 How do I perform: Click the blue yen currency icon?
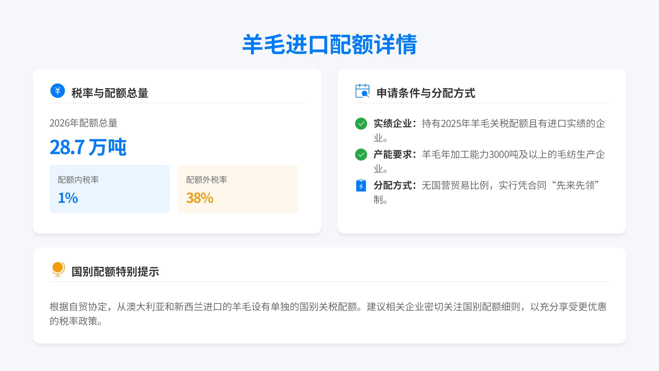pos(57,91)
